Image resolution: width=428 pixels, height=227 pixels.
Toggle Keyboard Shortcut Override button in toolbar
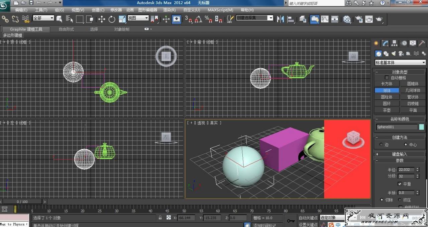pos(177,19)
